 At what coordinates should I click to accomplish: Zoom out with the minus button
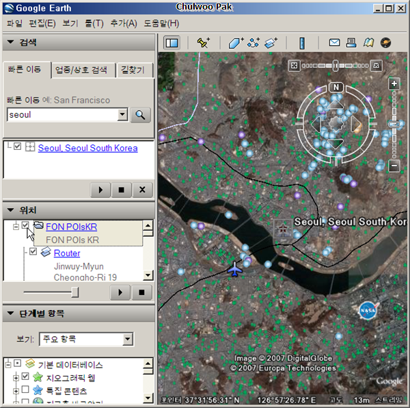[x=394, y=166]
